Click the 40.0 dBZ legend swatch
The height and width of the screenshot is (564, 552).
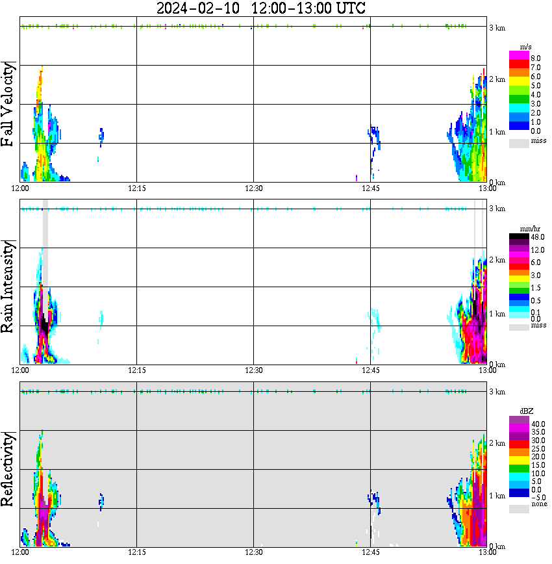519,420
